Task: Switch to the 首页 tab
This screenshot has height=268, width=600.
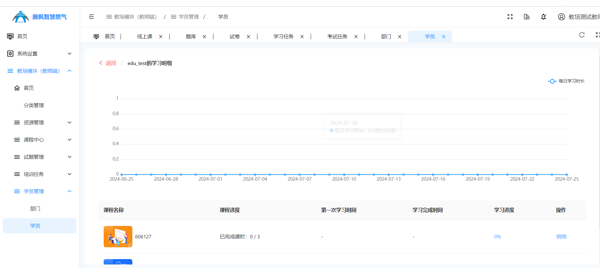Action: (110, 37)
